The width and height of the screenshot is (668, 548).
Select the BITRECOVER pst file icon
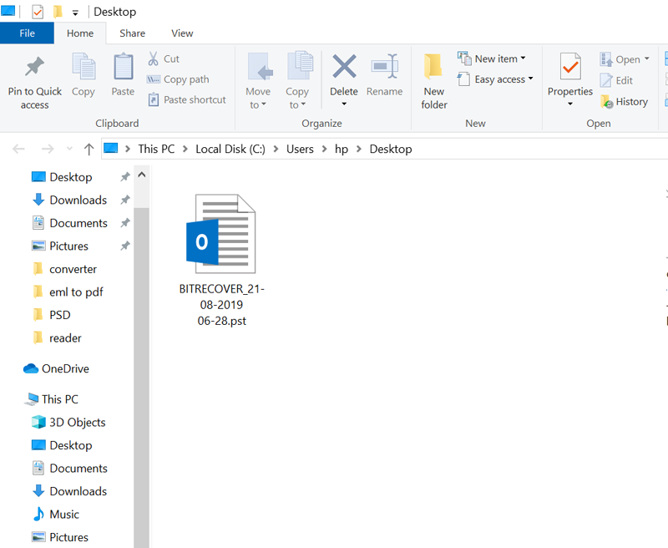[x=221, y=234]
